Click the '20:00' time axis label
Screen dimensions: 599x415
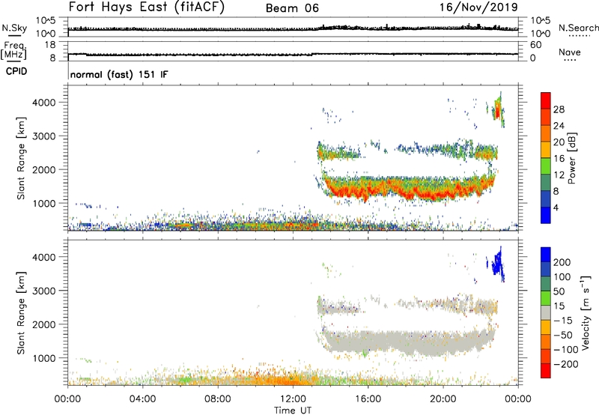[x=443, y=399]
